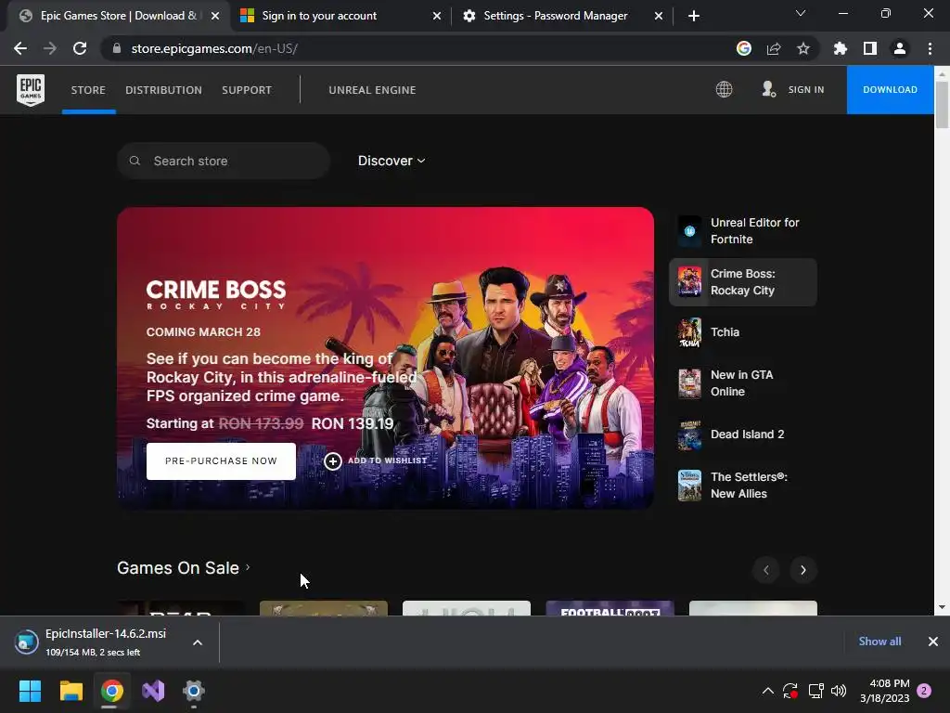Show hidden tray icons with the caret

(767, 691)
